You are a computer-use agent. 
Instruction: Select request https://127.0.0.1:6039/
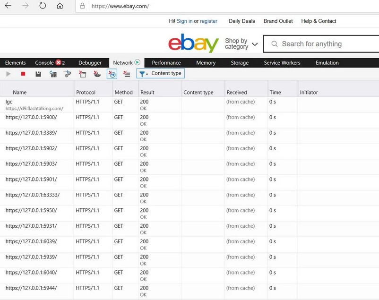189,244
